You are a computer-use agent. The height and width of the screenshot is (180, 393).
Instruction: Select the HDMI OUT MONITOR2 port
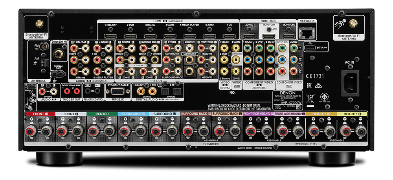pos(288,36)
